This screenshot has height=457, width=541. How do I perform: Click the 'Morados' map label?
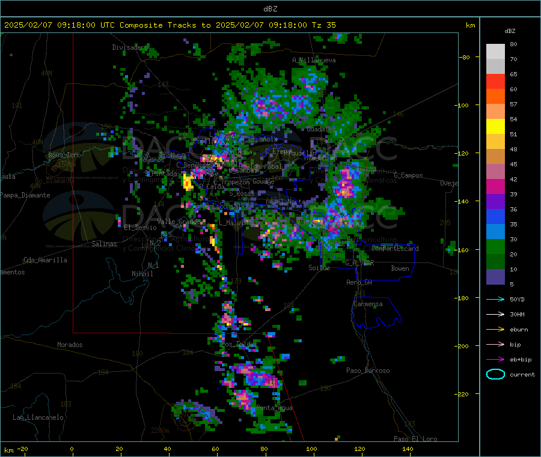coord(70,345)
